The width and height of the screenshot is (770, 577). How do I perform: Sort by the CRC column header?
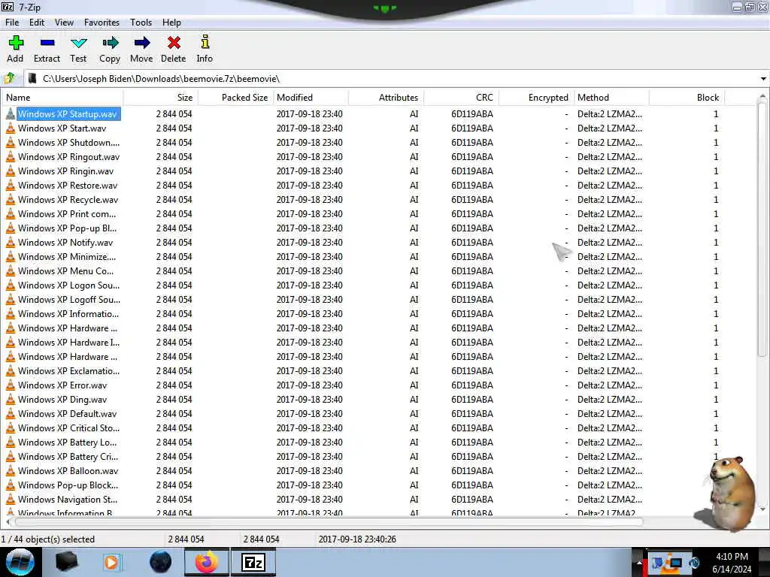point(461,98)
